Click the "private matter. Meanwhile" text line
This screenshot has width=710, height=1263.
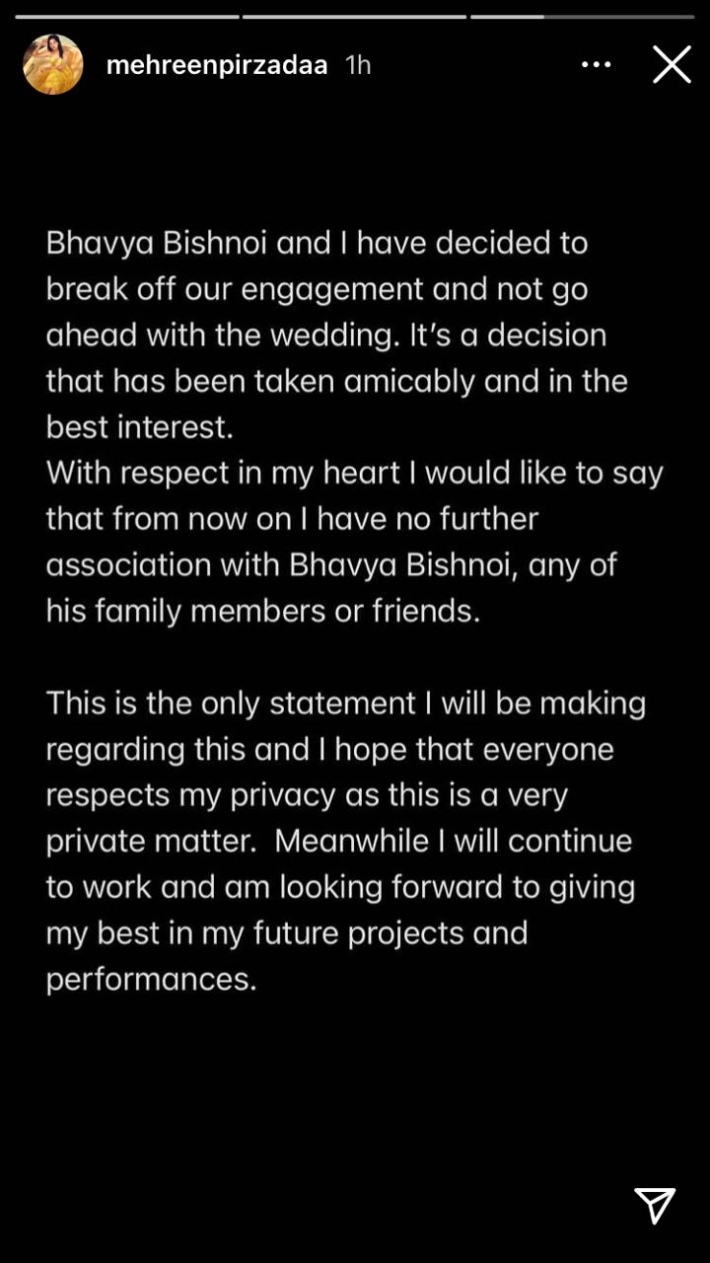(339, 841)
